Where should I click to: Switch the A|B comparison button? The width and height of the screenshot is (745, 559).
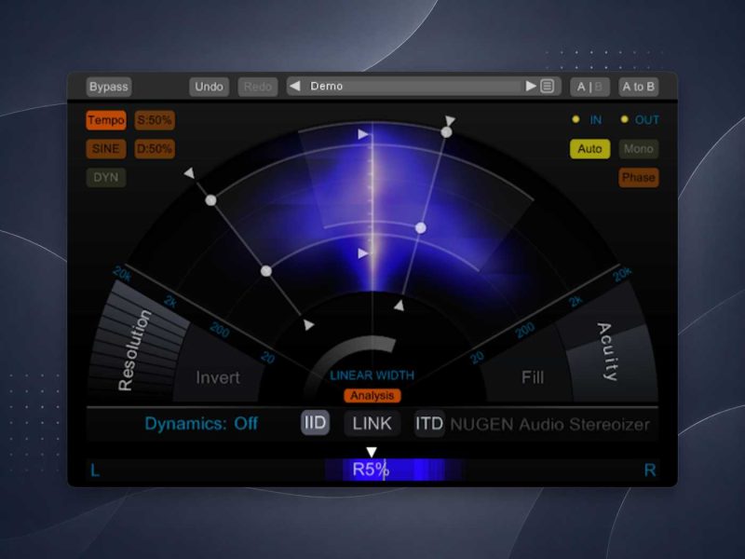coord(589,87)
